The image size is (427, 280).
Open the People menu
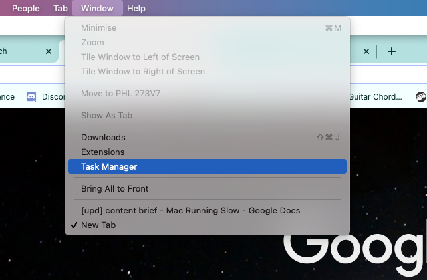coord(25,8)
